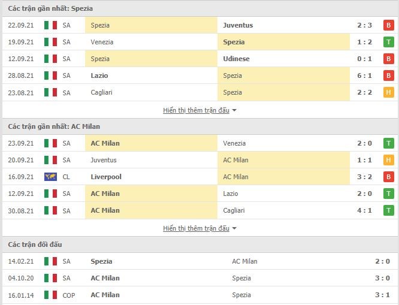399x305 pixels.
Task: Click the green T badge for AC Milan vs Venezia
Action: tap(389, 143)
